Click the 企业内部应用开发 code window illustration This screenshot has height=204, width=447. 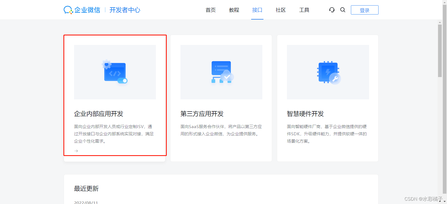point(115,72)
